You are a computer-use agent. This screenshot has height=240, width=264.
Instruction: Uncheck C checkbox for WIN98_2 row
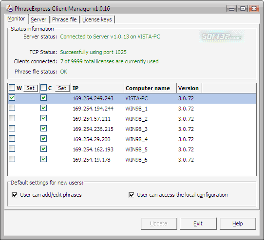[44, 118]
